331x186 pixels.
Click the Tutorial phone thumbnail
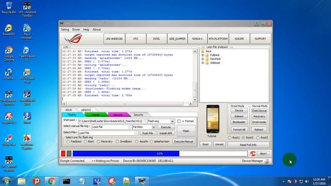click(213, 119)
